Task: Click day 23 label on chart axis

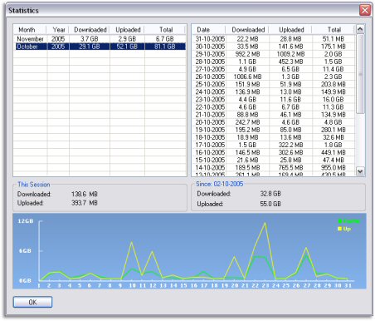Action: click(265, 285)
